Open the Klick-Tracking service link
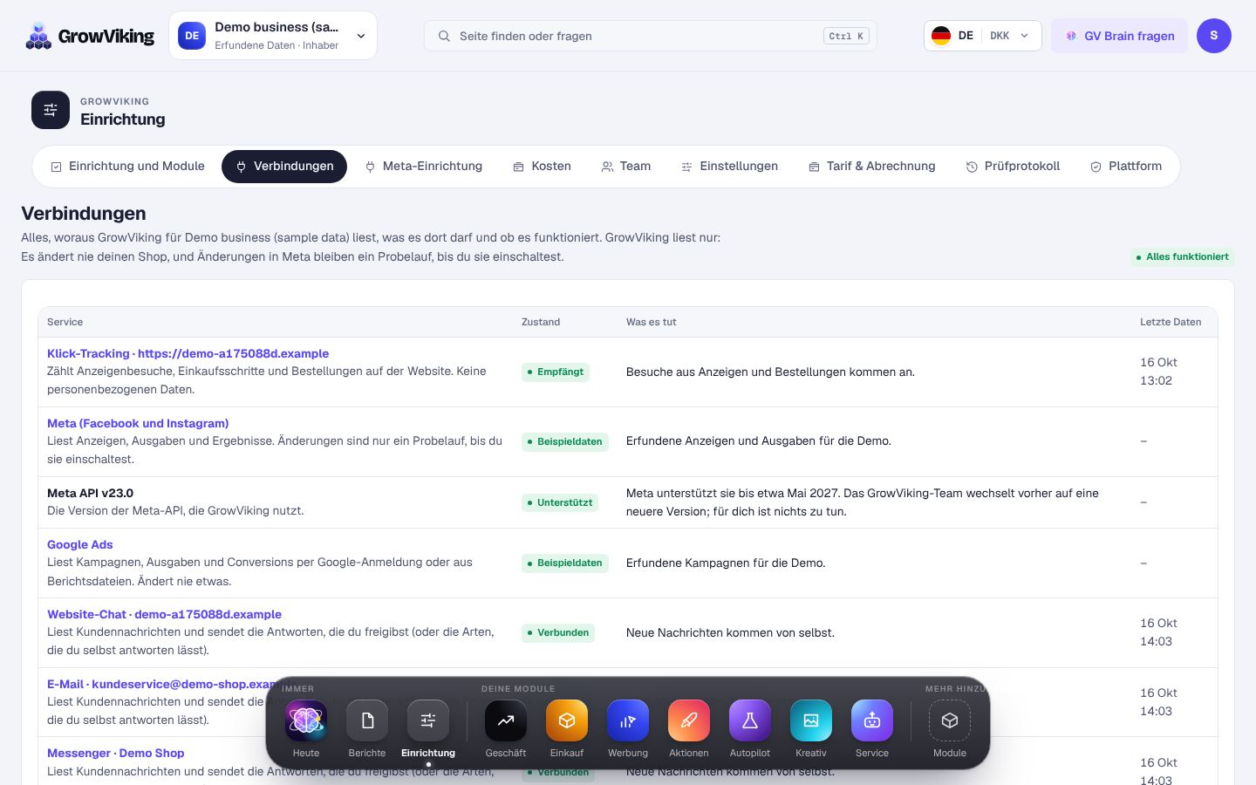 click(x=188, y=353)
